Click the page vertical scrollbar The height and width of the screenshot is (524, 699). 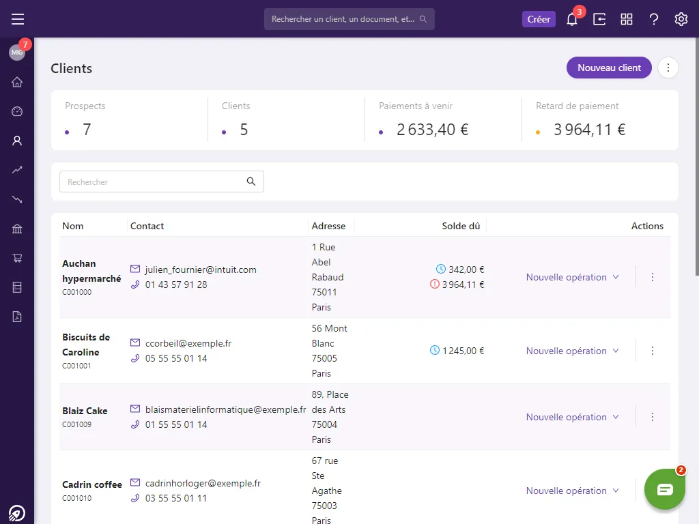(x=697, y=156)
